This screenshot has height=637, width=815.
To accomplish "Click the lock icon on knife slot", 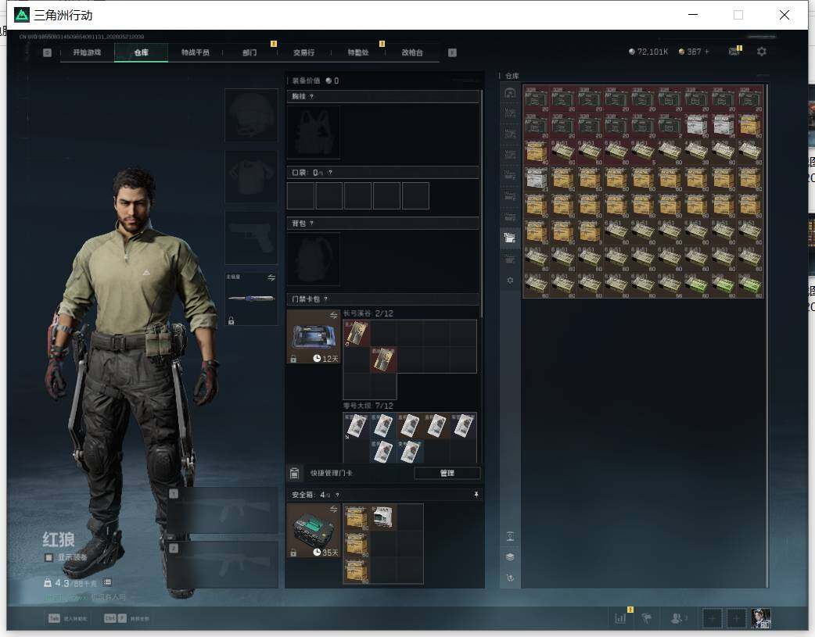I will pos(232,320).
